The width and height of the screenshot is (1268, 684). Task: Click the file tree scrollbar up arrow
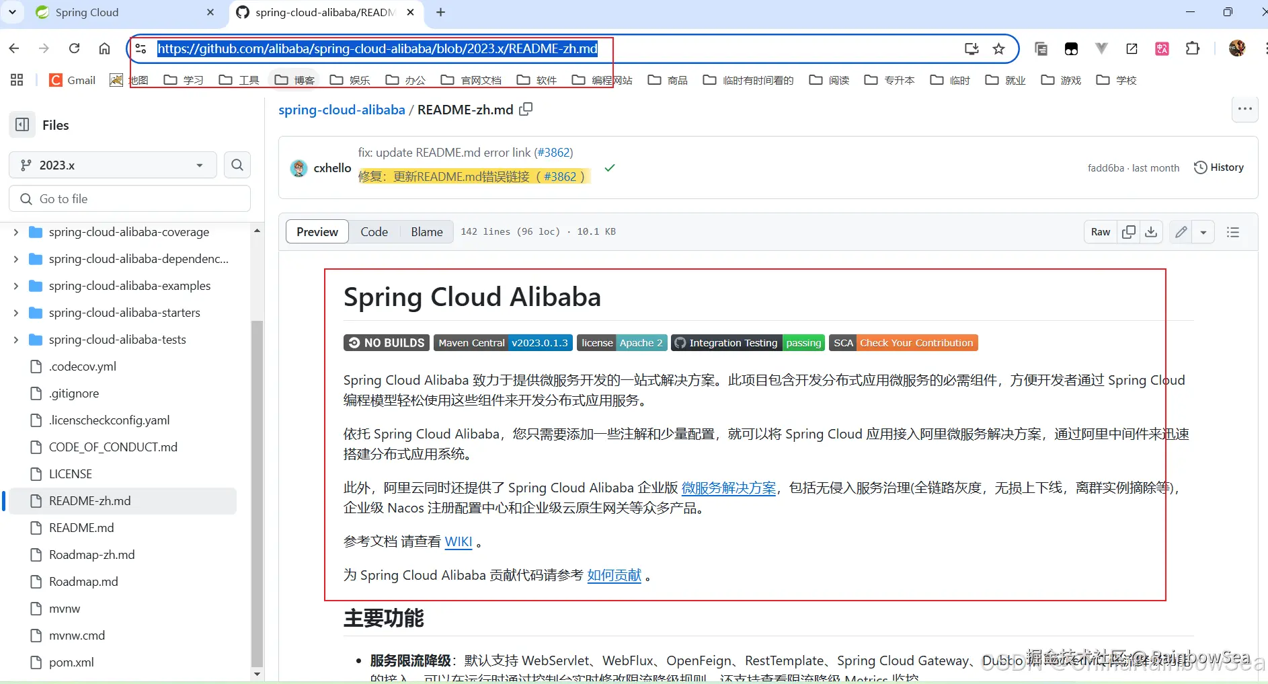tap(257, 231)
